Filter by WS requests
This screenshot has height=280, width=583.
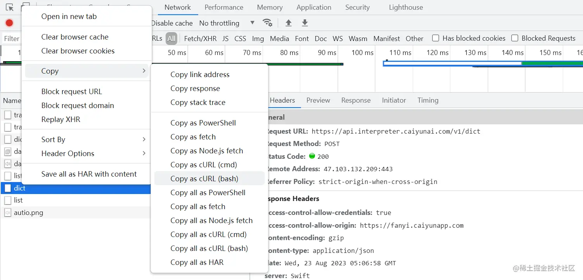338,38
